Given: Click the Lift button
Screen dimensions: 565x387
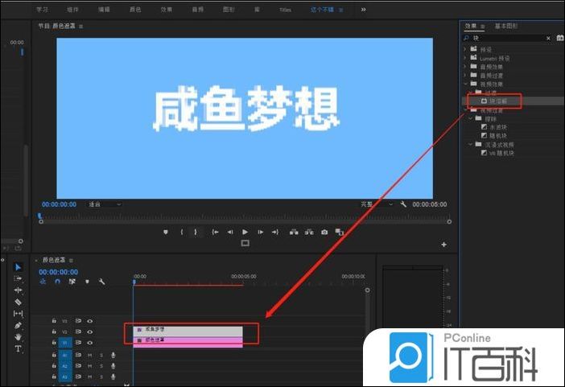Looking at the screenshot, I should (x=294, y=232).
